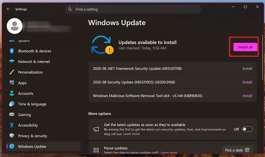Toggle Get the latest updates switch
Viewport: 265px width, 157px height.
pos(247,129)
